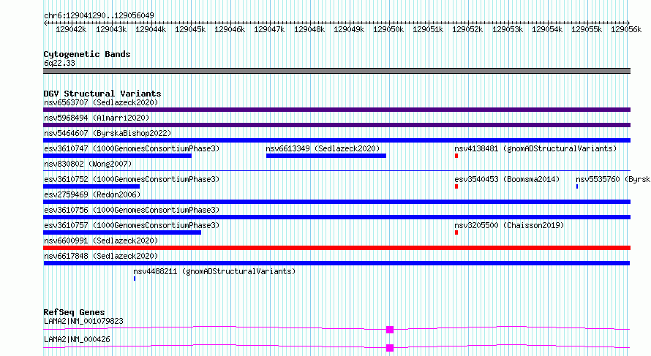Screen dimensions: 651x356
Task: Click the 129054k ruler tick label
Action: tap(547, 29)
